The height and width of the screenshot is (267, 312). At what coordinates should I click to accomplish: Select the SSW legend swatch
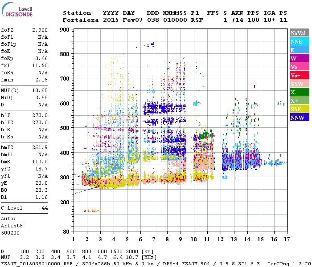(298, 84)
